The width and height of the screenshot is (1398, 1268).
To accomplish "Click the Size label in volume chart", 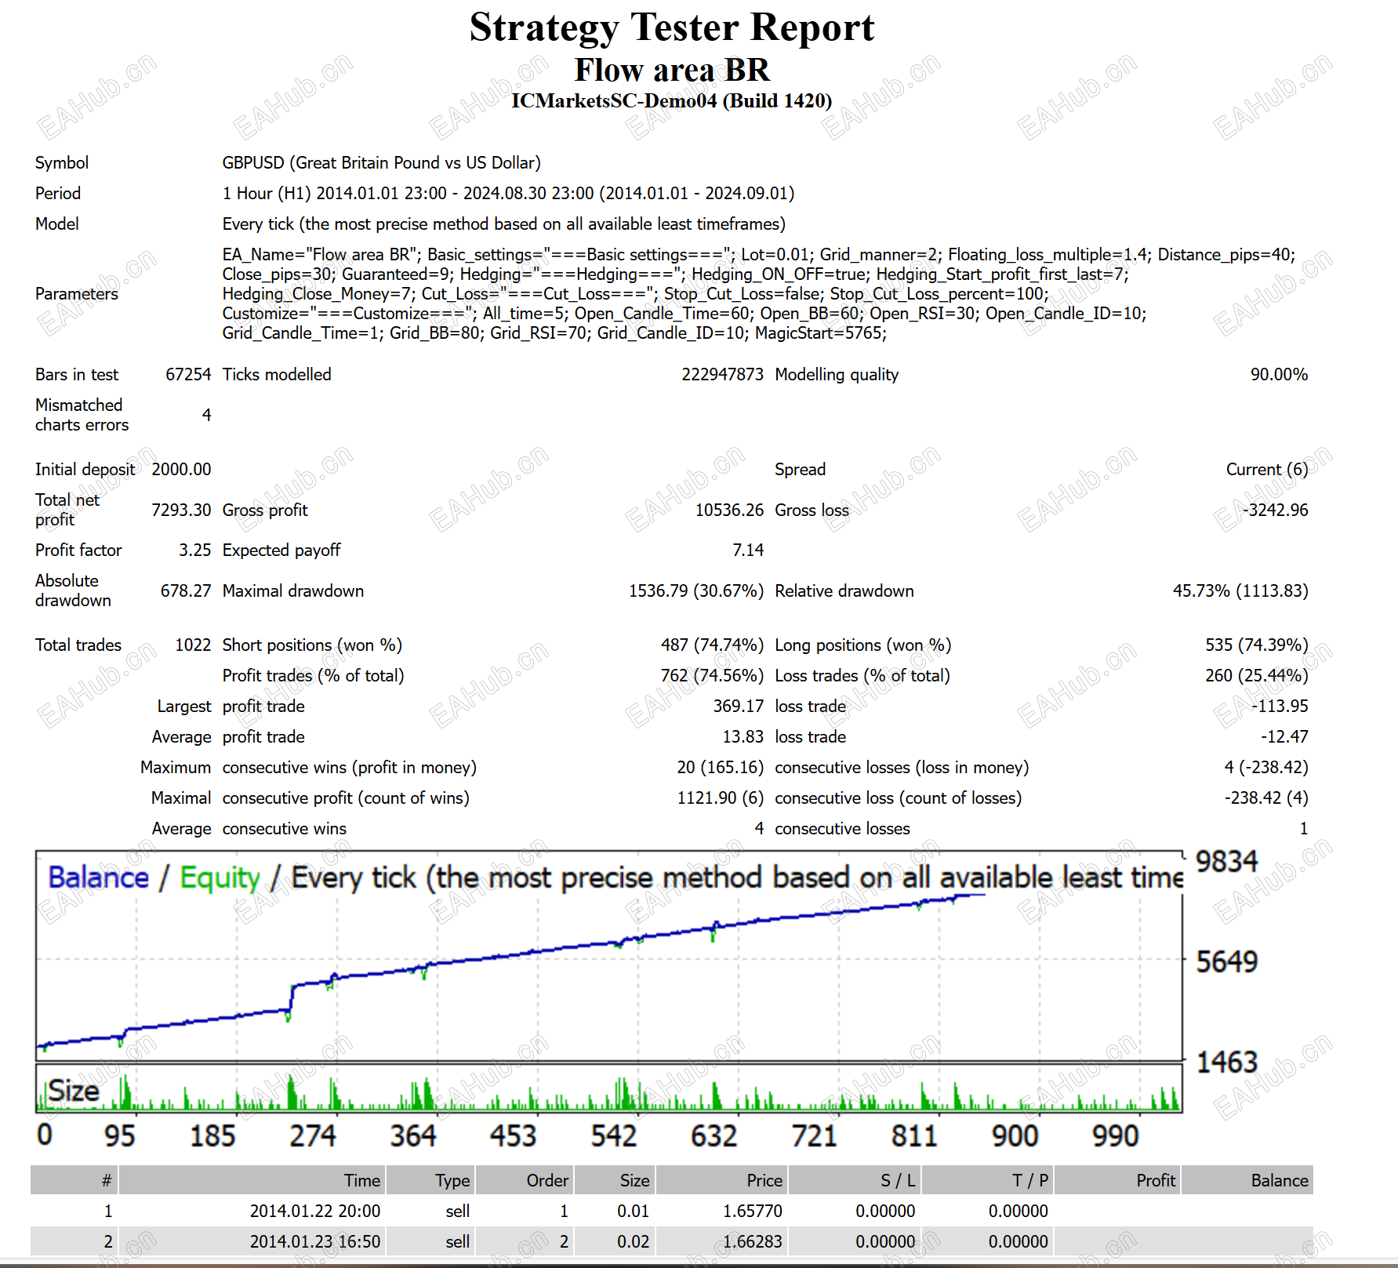I will [74, 1091].
